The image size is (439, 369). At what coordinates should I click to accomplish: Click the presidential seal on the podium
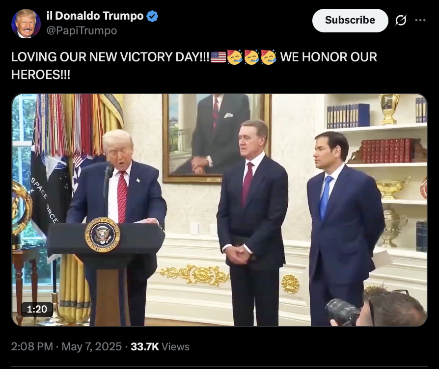click(x=103, y=235)
